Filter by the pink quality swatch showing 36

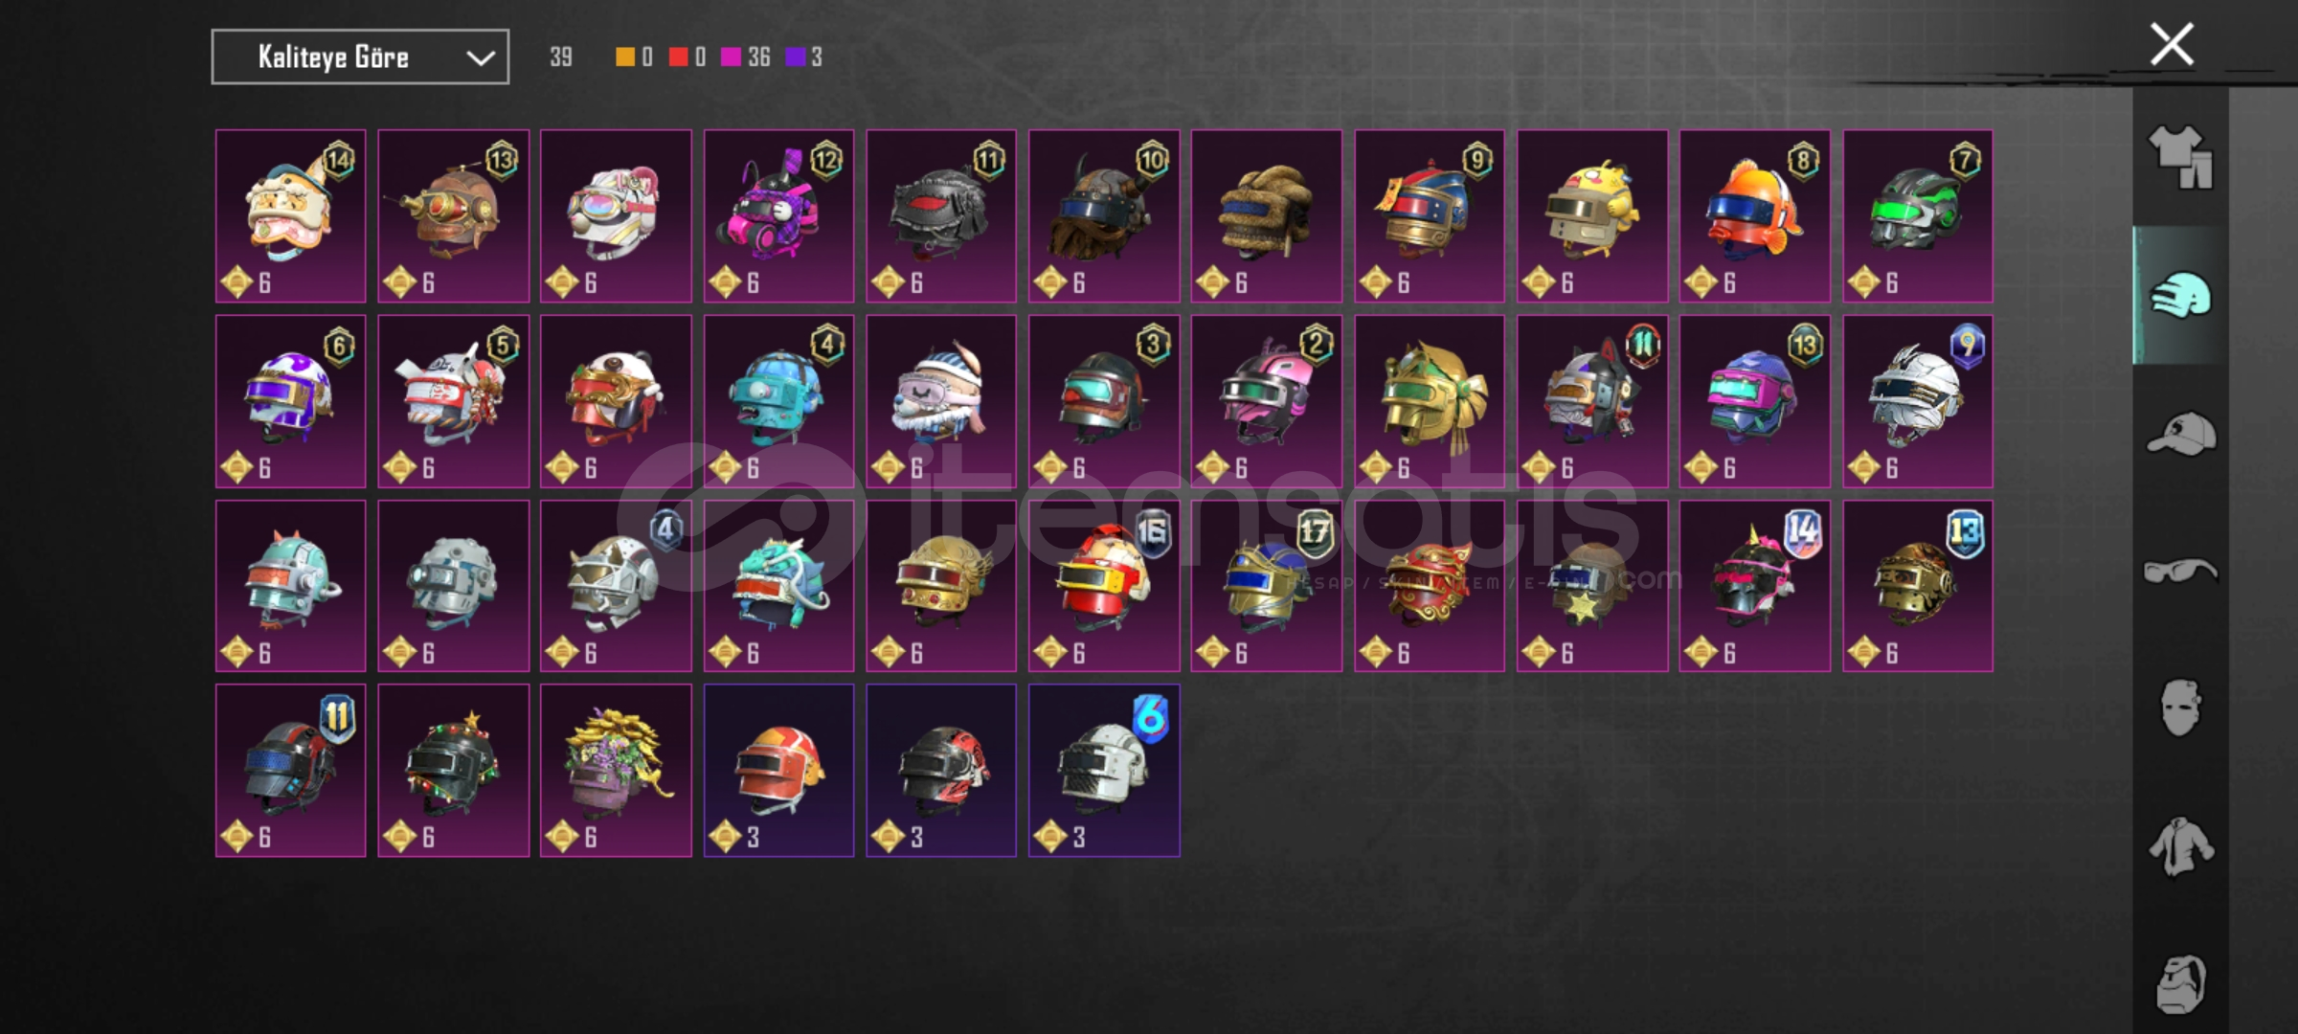pos(731,57)
